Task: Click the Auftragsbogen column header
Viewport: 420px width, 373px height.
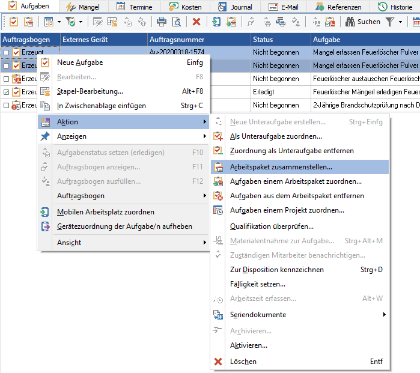Action: point(30,40)
